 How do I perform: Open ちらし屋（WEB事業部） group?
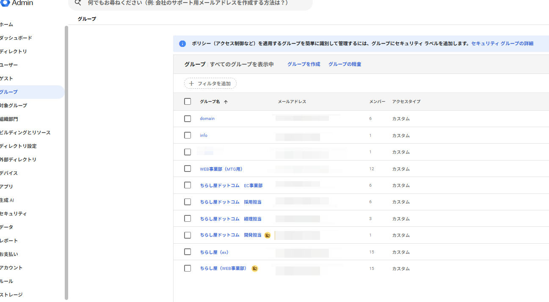point(223,269)
